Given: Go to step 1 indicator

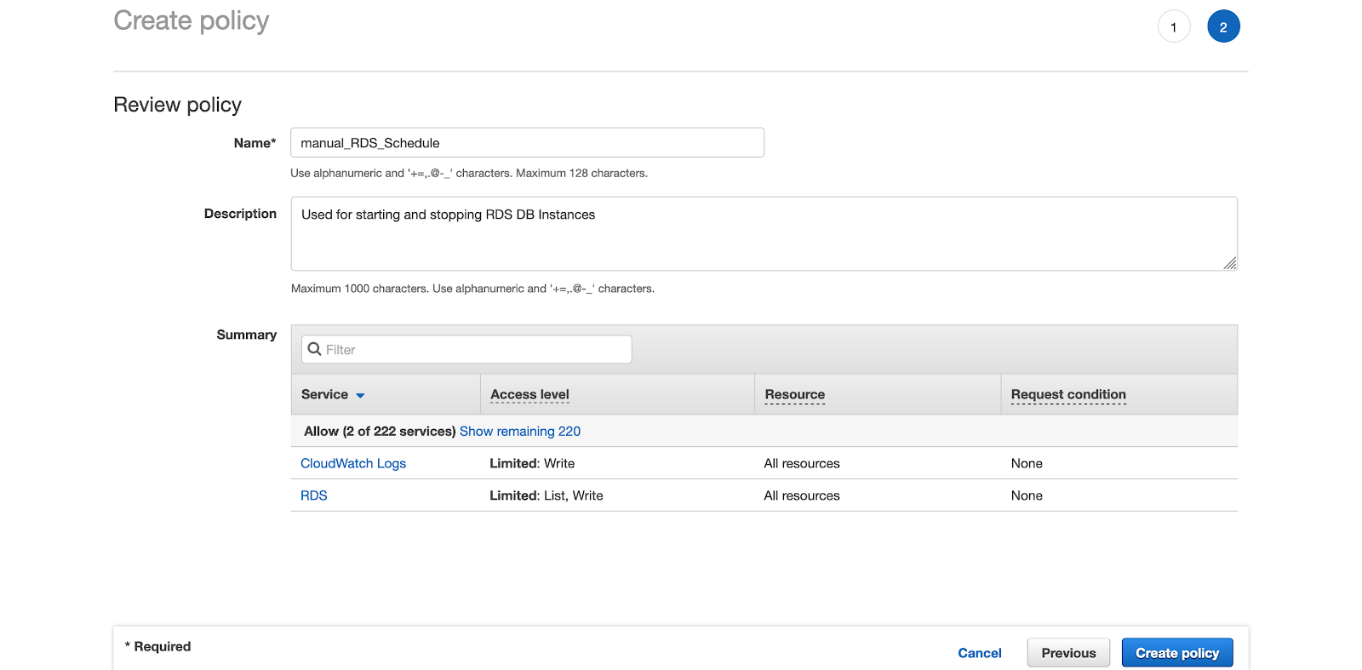Looking at the screenshot, I should click(x=1174, y=26).
